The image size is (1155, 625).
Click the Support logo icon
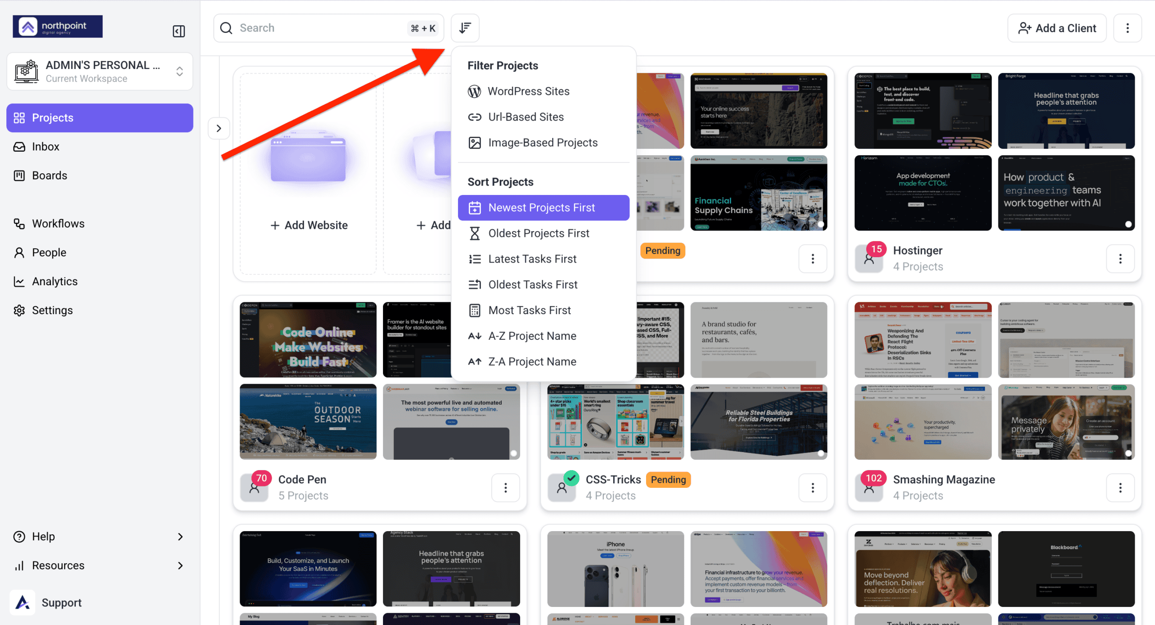pos(23,602)
